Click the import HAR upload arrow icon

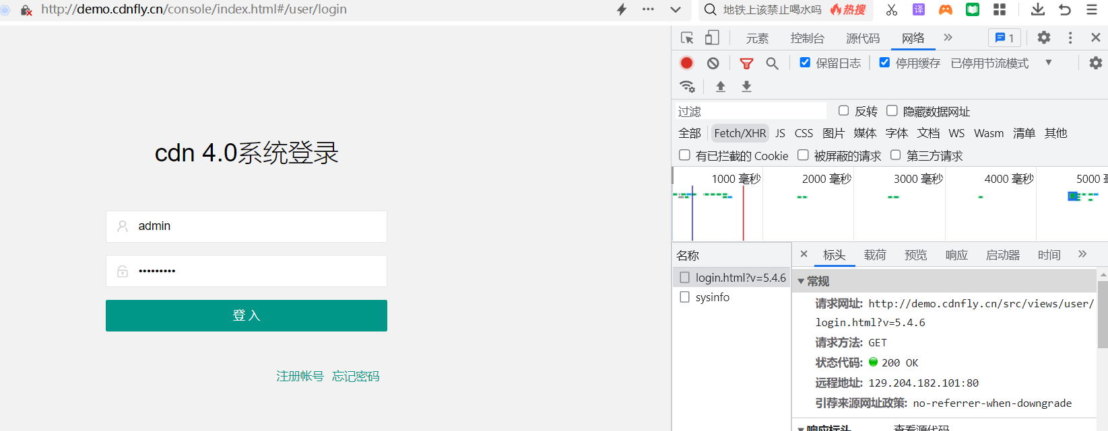(x=720, y=86)
